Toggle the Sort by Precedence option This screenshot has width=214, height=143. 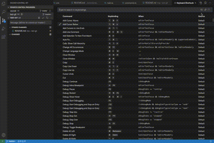pyautogui.click(x=205, y=10)
